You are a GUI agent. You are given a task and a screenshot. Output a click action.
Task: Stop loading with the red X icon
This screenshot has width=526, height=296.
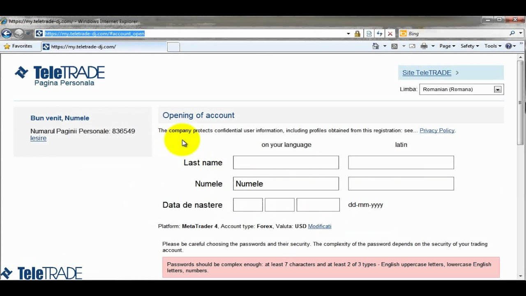pyautogui.click(x=390, y=34)
